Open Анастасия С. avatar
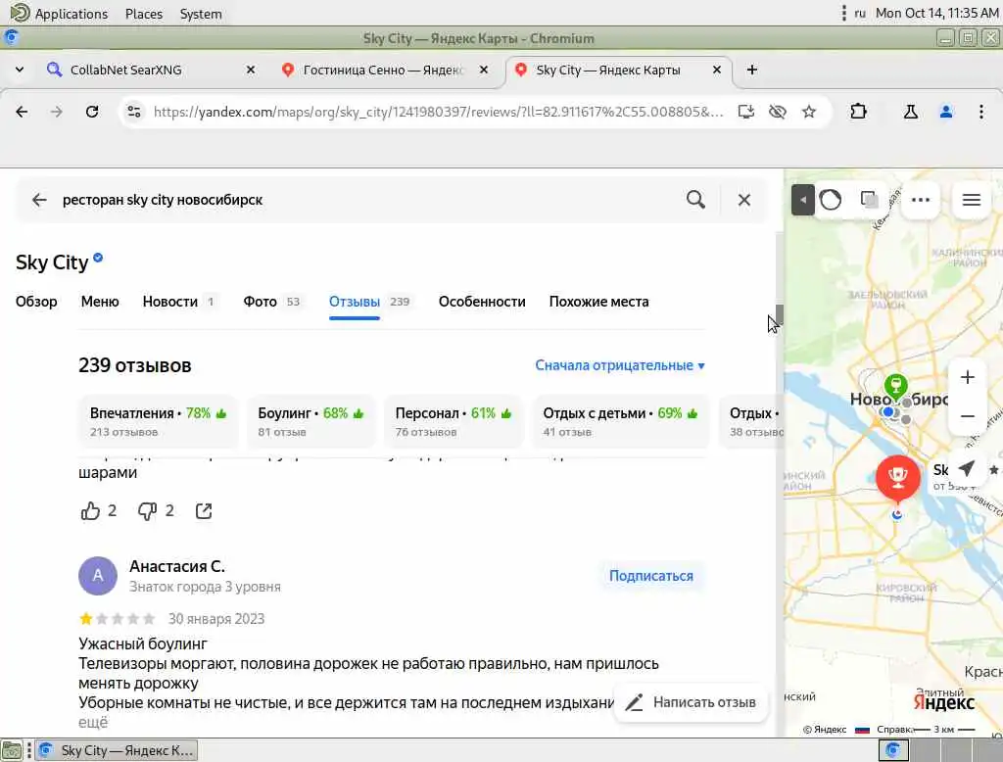 pos(98,576)
